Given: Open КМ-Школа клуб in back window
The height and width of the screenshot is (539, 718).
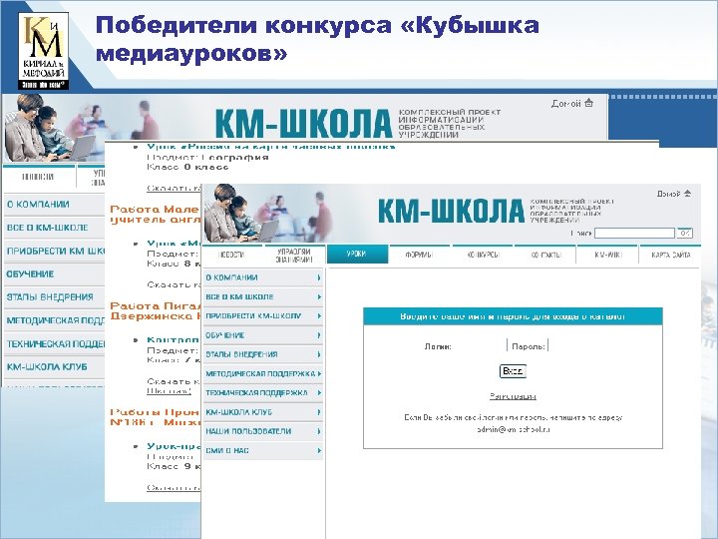Looking at the screenshot, I should tap(55, 366).
